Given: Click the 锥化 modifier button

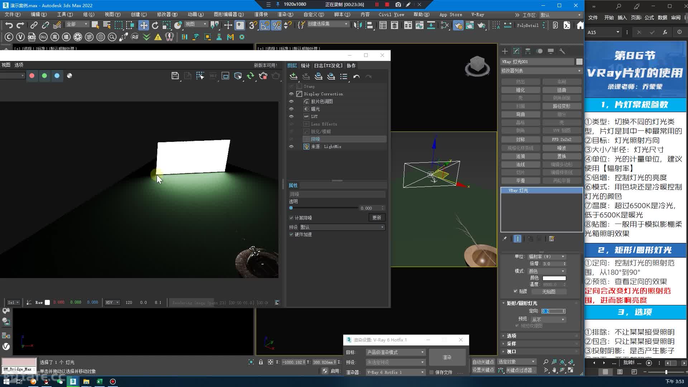Looking at the screenshot, I should [520, 90].
